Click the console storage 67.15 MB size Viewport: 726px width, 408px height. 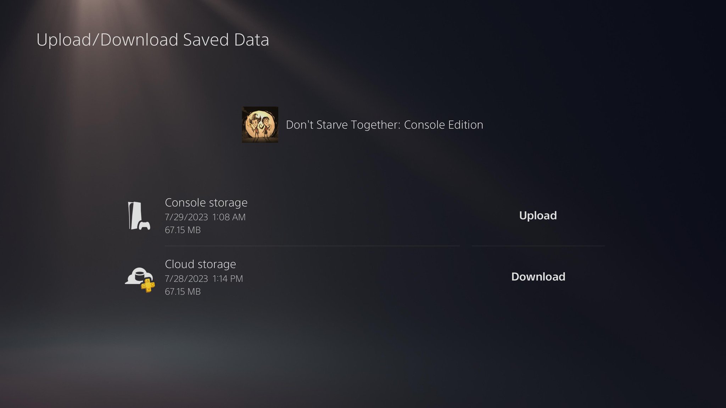(183, 230)
